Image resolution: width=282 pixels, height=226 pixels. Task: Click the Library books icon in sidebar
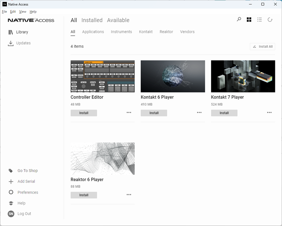[x=11, y=32]
